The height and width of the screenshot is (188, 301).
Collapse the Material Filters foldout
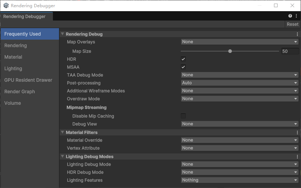[63, 133]
